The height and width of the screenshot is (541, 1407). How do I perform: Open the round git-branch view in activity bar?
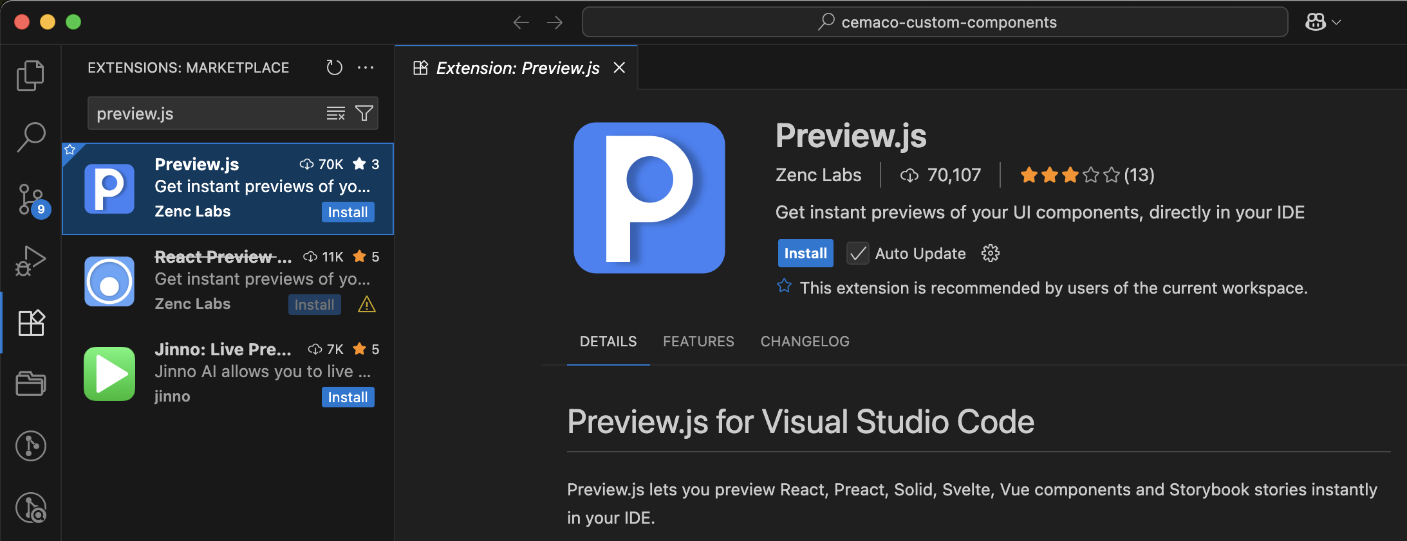pos(31,445)
